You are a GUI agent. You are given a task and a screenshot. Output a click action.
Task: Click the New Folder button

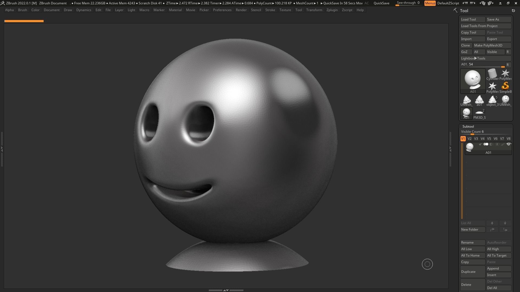(473, 230)
